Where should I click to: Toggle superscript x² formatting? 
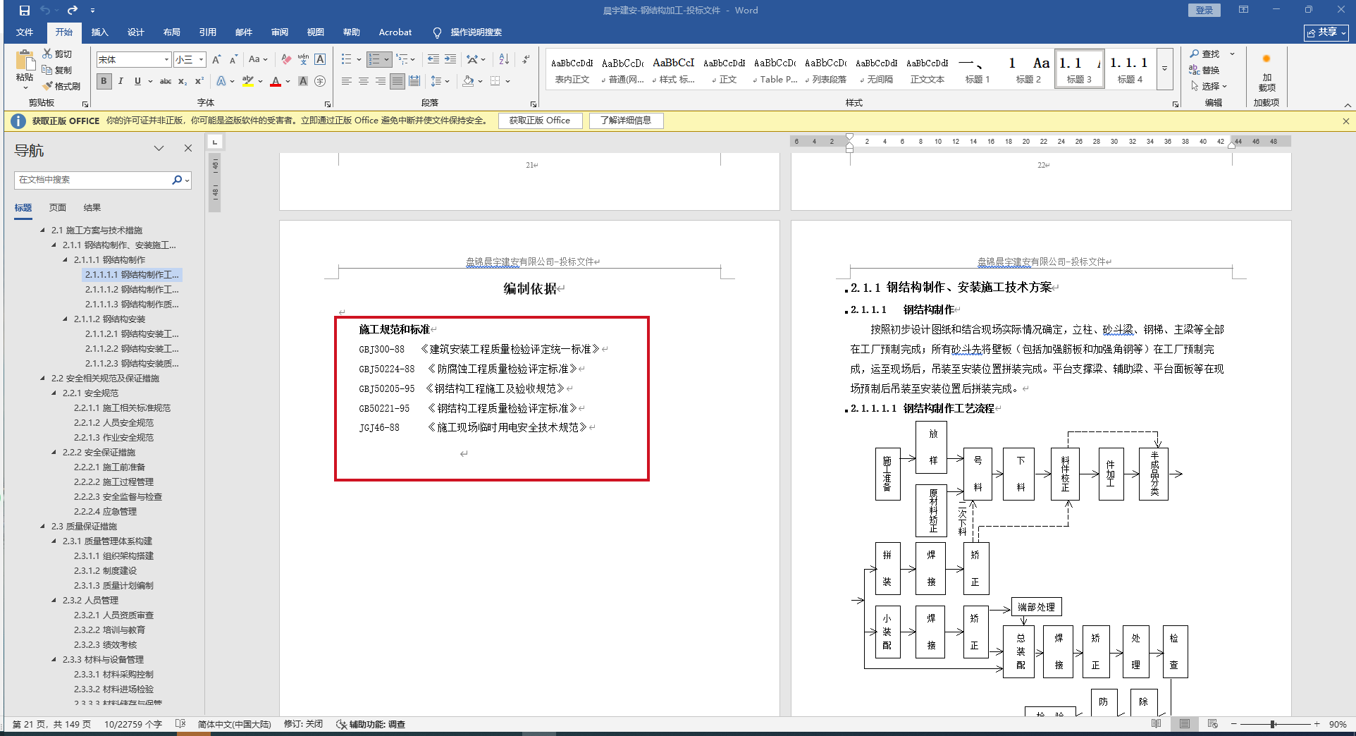(x=199, y=81)
